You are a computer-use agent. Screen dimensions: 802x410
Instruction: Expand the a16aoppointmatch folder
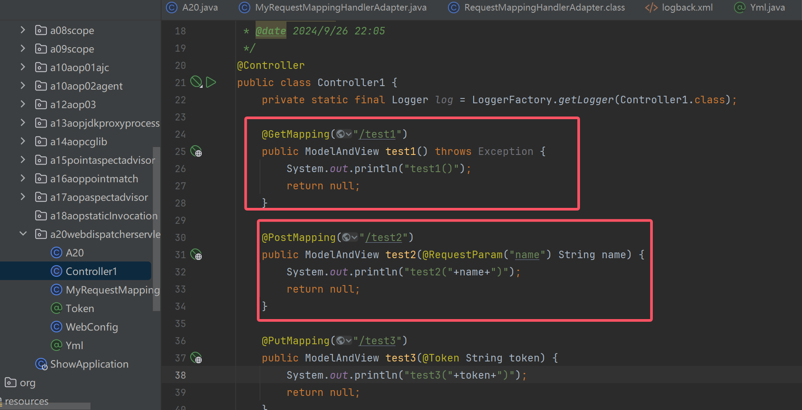click(x=23, y=178)
